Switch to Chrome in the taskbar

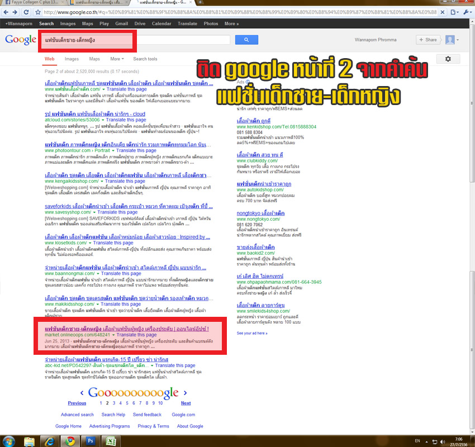[x=70, y=441]
